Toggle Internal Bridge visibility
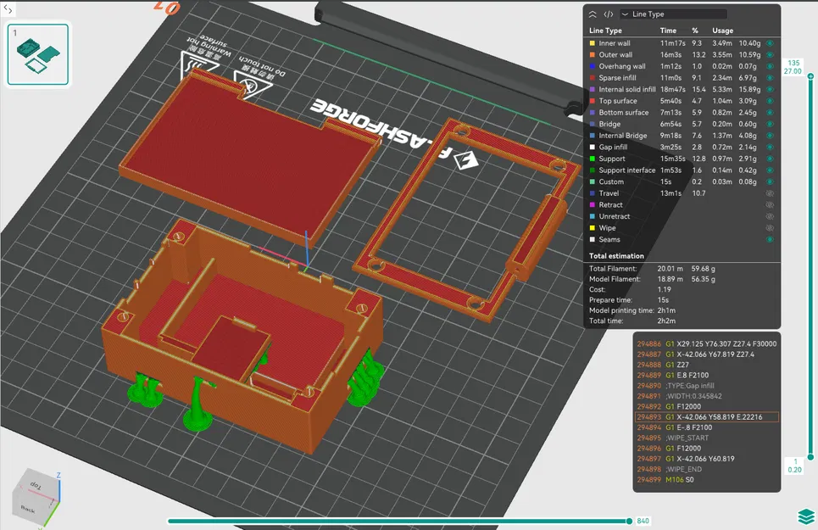The image size is (818, 530). pos(770,136)
